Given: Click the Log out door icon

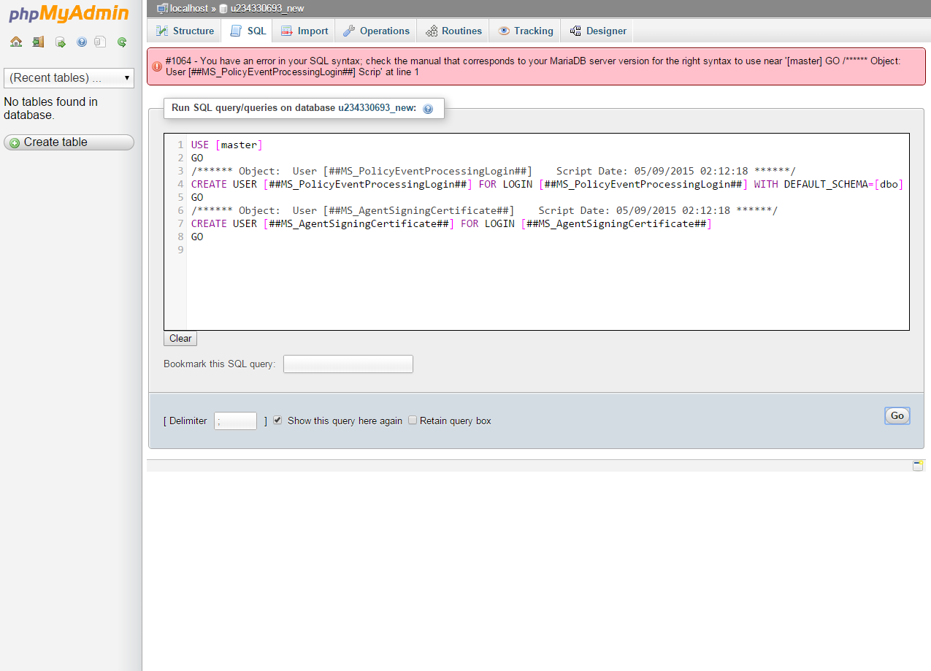Looking at the screenshot, I should click(38, 42).
